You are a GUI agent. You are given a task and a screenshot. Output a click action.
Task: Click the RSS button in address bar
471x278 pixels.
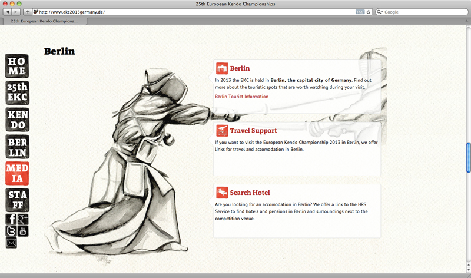point(360,12)
